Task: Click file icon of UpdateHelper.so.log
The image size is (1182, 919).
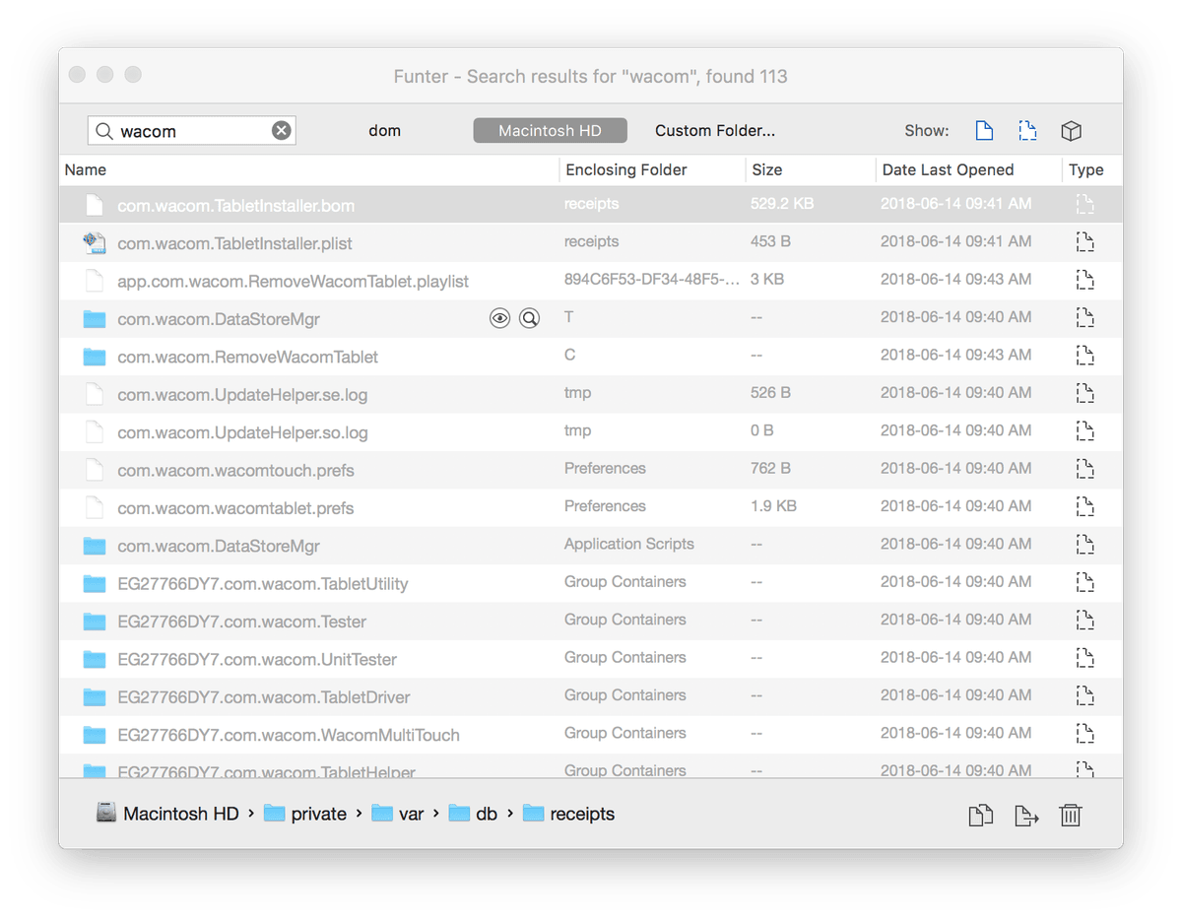Action: click(95, 431)
